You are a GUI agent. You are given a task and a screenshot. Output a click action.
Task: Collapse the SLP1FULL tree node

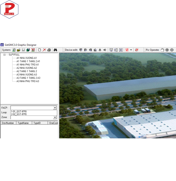click(4, 55)
